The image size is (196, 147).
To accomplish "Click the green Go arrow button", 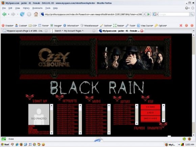I will [x=148, y=14].
